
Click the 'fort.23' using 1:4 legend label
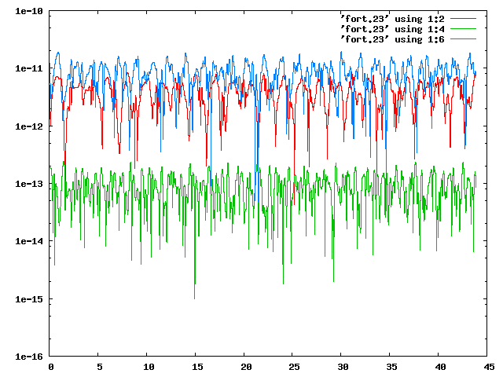[x=393, y=29]
